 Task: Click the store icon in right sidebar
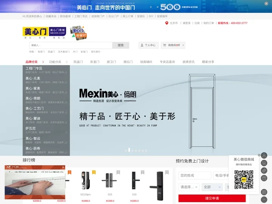pos(264,178)
